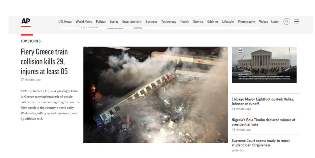Click the AP logo in header
Screen dimensions: 315x158
pyautogui.click(x=26, y=22)
